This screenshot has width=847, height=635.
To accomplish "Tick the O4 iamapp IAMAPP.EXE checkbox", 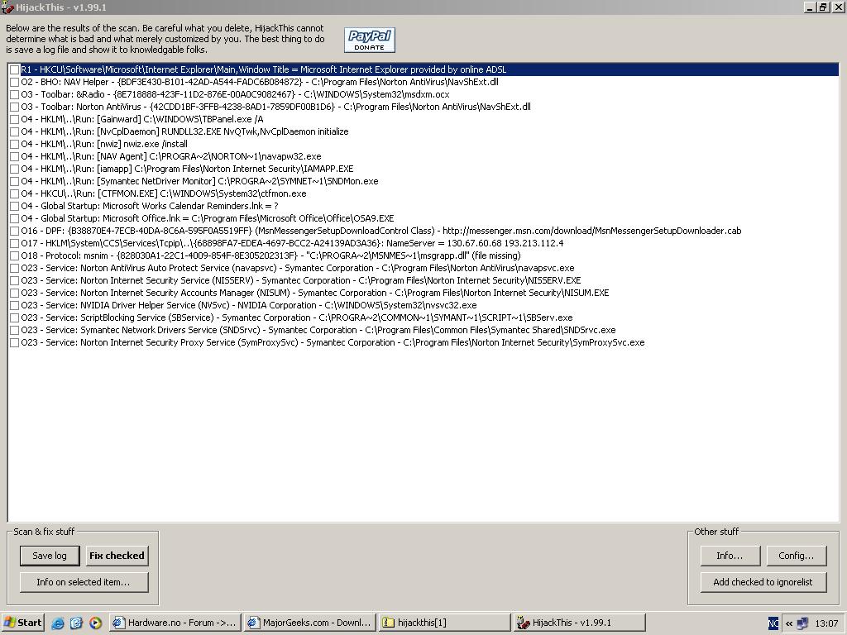I will 15,169.
